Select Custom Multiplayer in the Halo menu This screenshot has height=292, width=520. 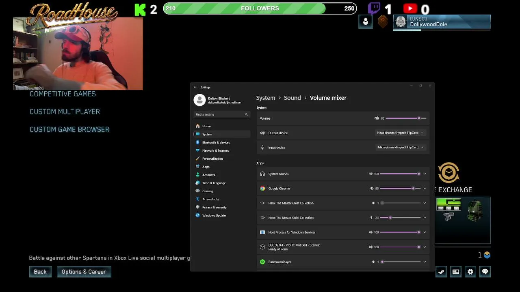(65, 112)
